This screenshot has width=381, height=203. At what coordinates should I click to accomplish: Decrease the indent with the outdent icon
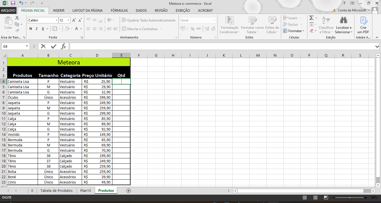coord(109,29)
